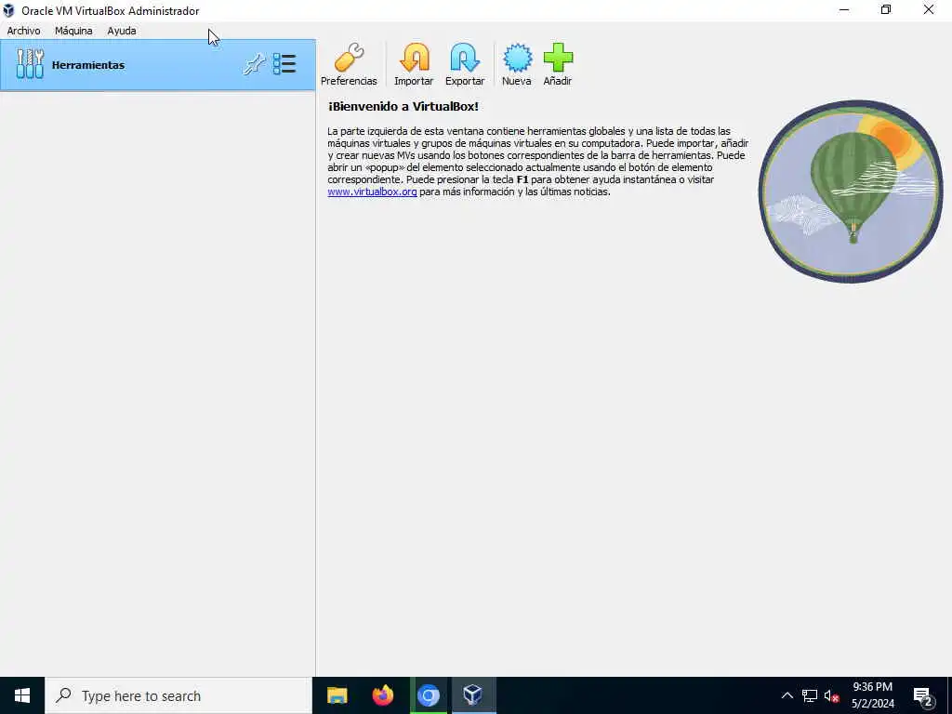Open the Máquina menu

pos(73,31)
